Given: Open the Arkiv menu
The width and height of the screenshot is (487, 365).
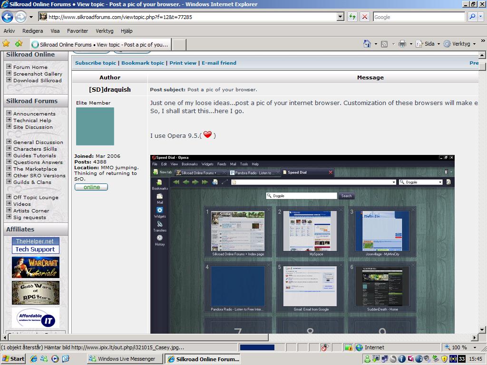Looking at the screenshot, I should tap(9, 31).
